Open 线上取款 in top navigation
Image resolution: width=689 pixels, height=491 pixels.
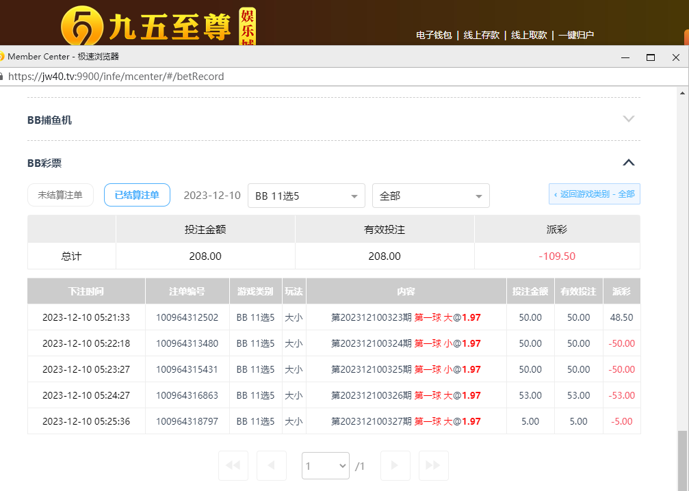[529, 35]
